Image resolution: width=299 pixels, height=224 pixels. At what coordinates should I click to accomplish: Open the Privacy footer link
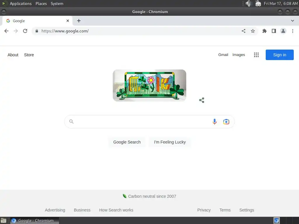pos(204,210)
